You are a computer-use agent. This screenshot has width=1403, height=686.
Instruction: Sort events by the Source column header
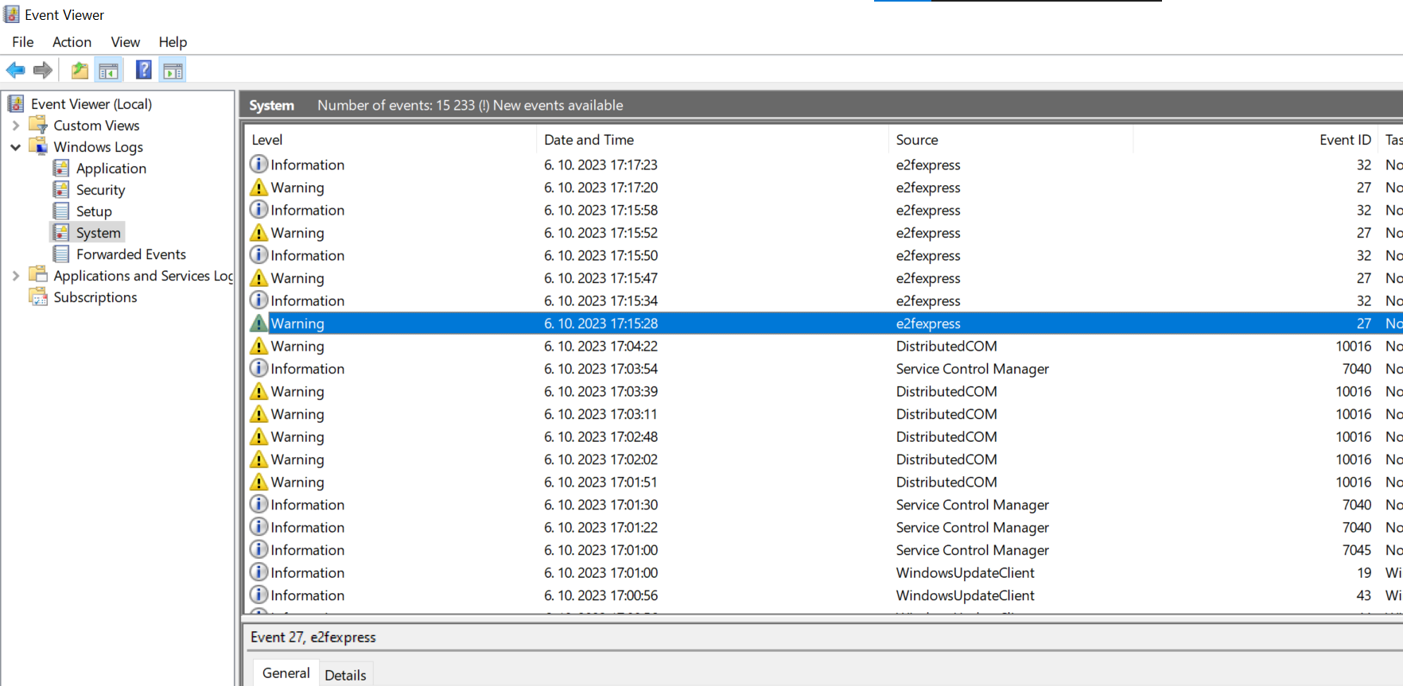(1010, 140)
